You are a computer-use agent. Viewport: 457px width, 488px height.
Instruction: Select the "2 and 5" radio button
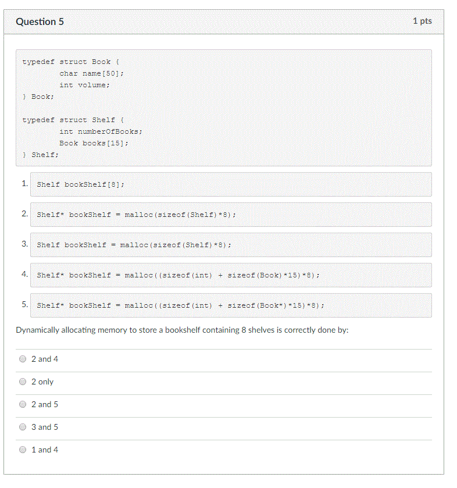click(x=23, y=405)
